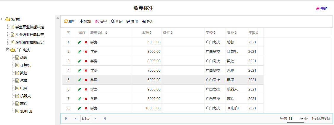
Task: Select 学生职业技能认定 in the tree
Action: (30, 27)
